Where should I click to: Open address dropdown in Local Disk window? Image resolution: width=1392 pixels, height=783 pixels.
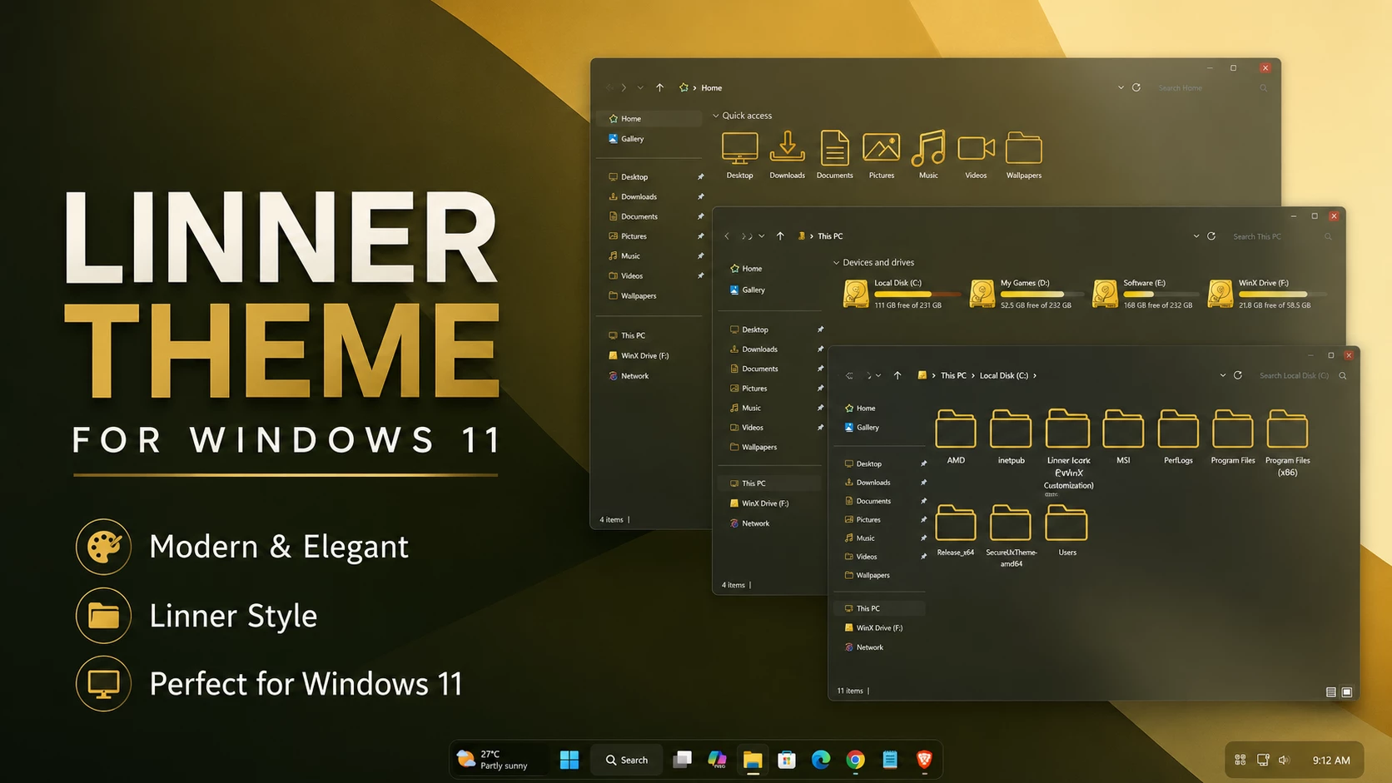tap(1222, 375)
